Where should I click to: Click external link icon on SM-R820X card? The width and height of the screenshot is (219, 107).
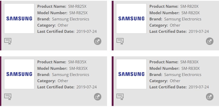pos(210,41)
